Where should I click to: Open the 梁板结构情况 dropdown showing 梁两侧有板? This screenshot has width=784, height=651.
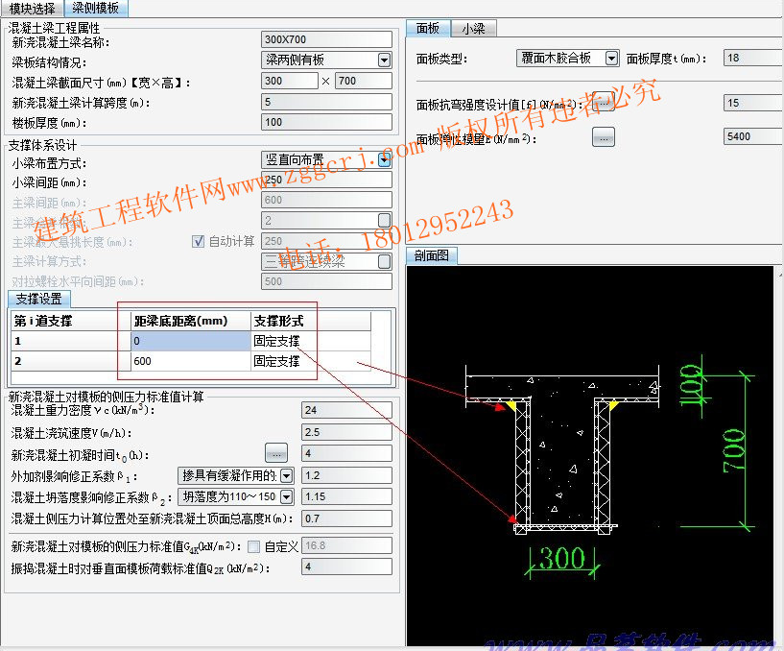coord(384,60)
